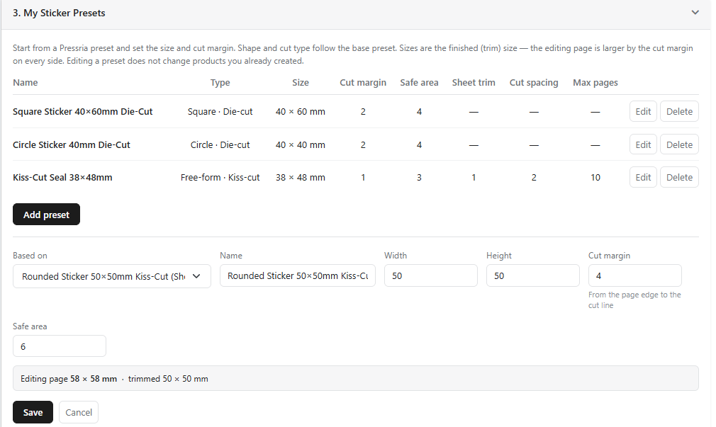This screenshot has width=716, height=427.
Task: Select the Kiss-Cut Seal 38×48mm row name
Action: (x=62, y=178)
